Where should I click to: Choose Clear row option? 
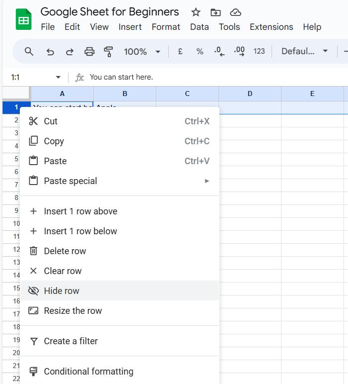click(120, 271)
